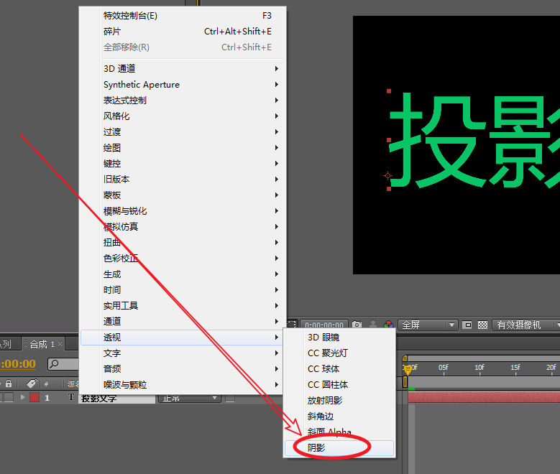The height and width of the screenshot is (474, 560).
Task: Expand the 表达式控制 submenu
Action: tap(183, 101)
